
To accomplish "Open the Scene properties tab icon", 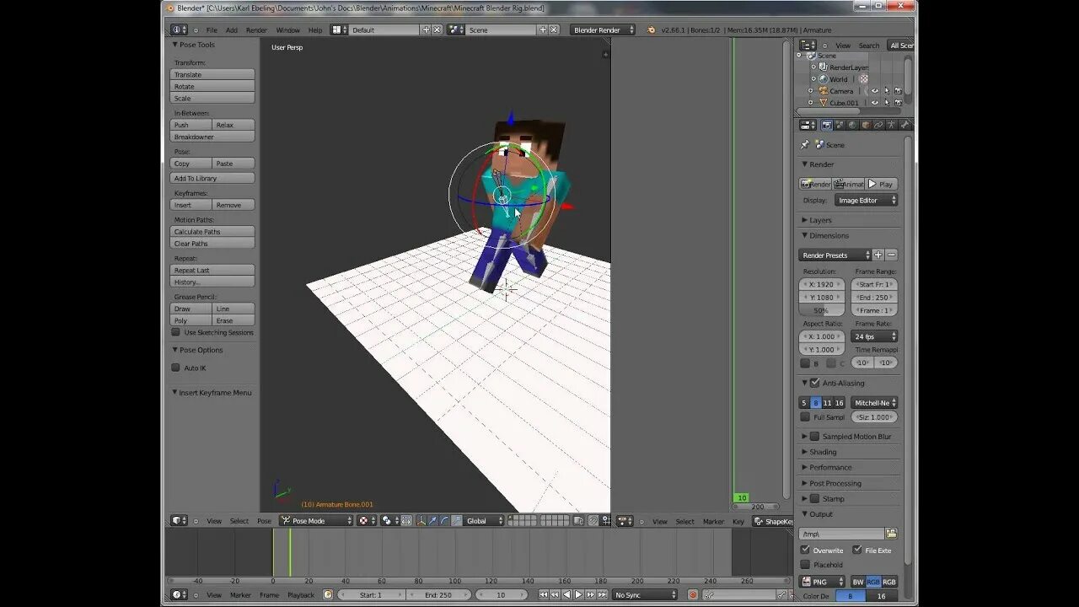I will click(x=840, y=125).
